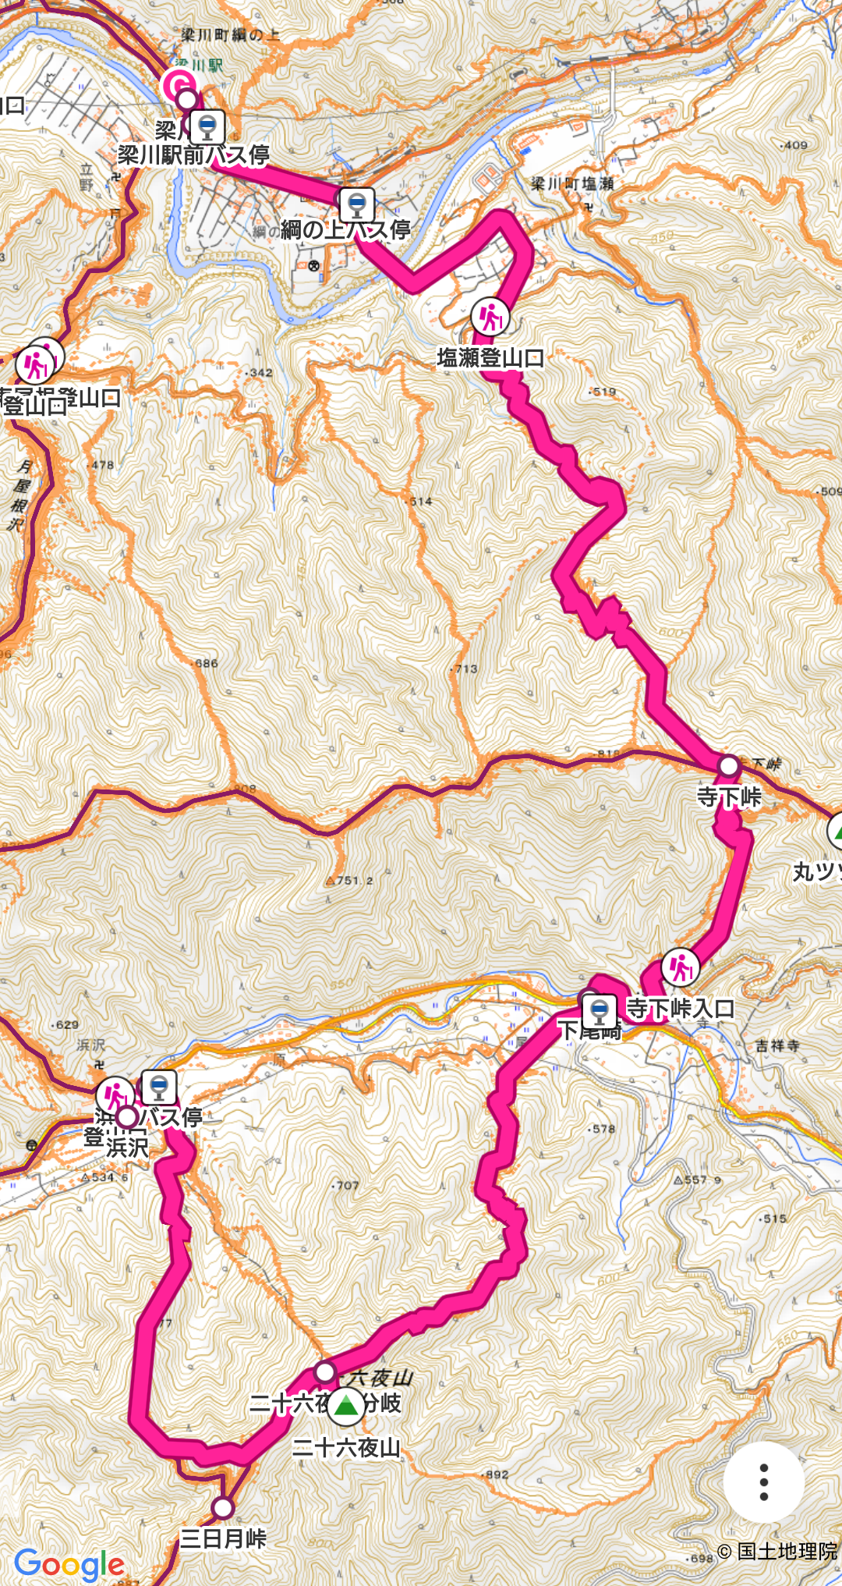Tap the 丸ツ peak icon at right edge
The height and width of the screenshot is (1586, 842).
(835, 832)
